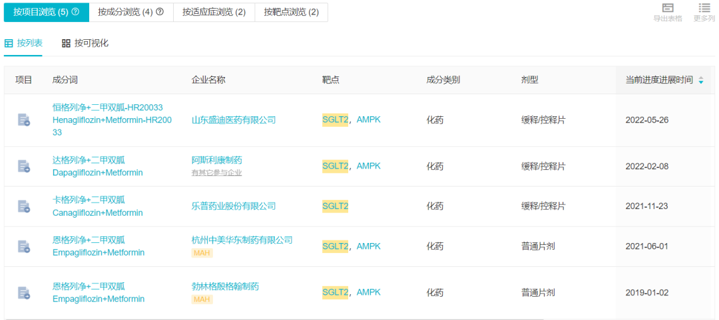Click project icon in Dapagliflozin+Metformin row
This screenshot has width=719, height=320.
tap(24, 166)
